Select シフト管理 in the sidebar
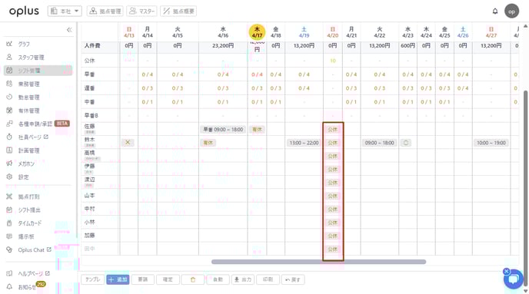The width and height of the screenshot is (529, 294). coord(38,71)
